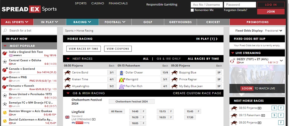Collapse the Most Popular section

coord(5,46)
